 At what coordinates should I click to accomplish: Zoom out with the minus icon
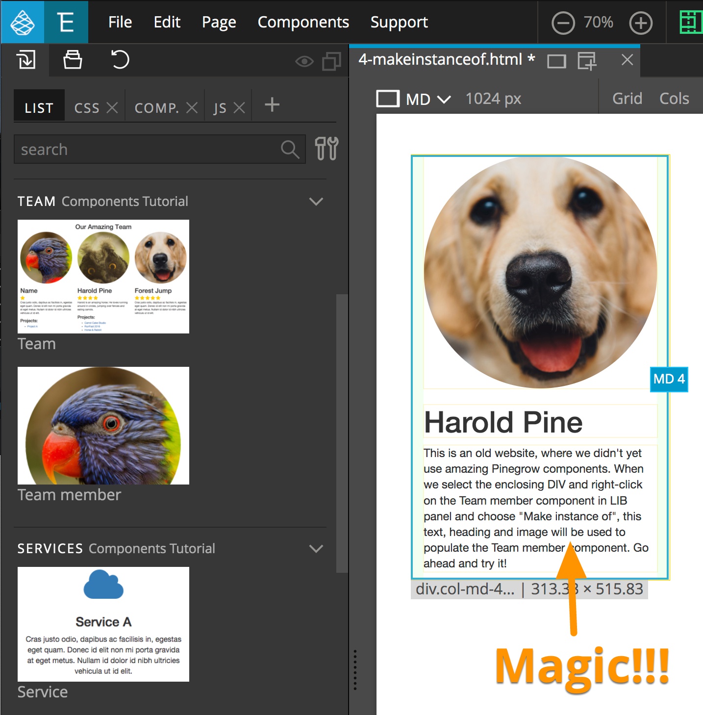pos(563,23)
